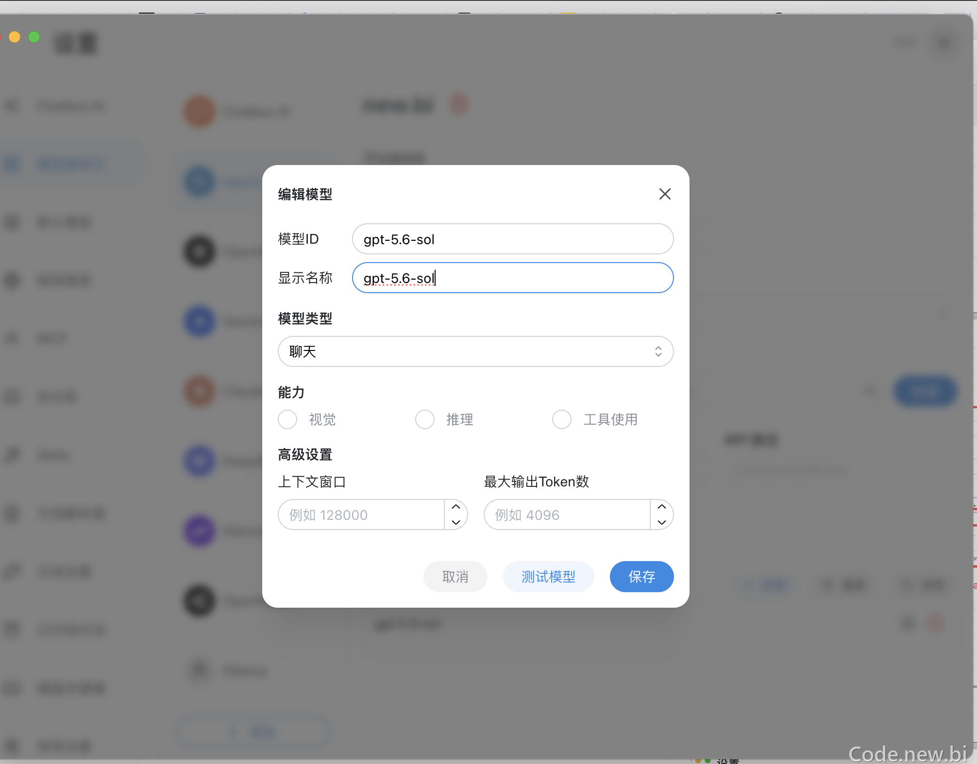Enable the 视觉 capability option
This screenshot has height=764, width=977.
(287, 419)
